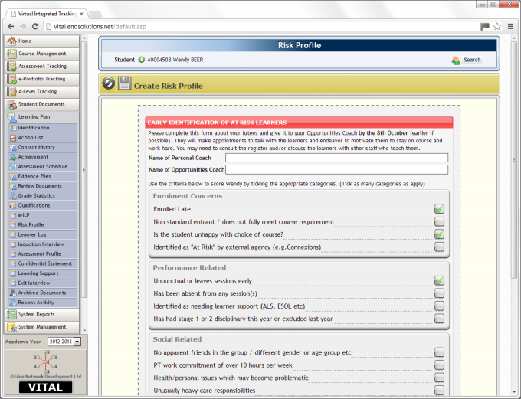Tick Health/personal issues checkbox
Screen dimensions: 521x399
pos(439,378)
